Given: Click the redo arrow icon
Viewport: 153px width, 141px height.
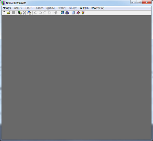Looking at the screenshot, I should pyautogui.click(x=40, y=13).
